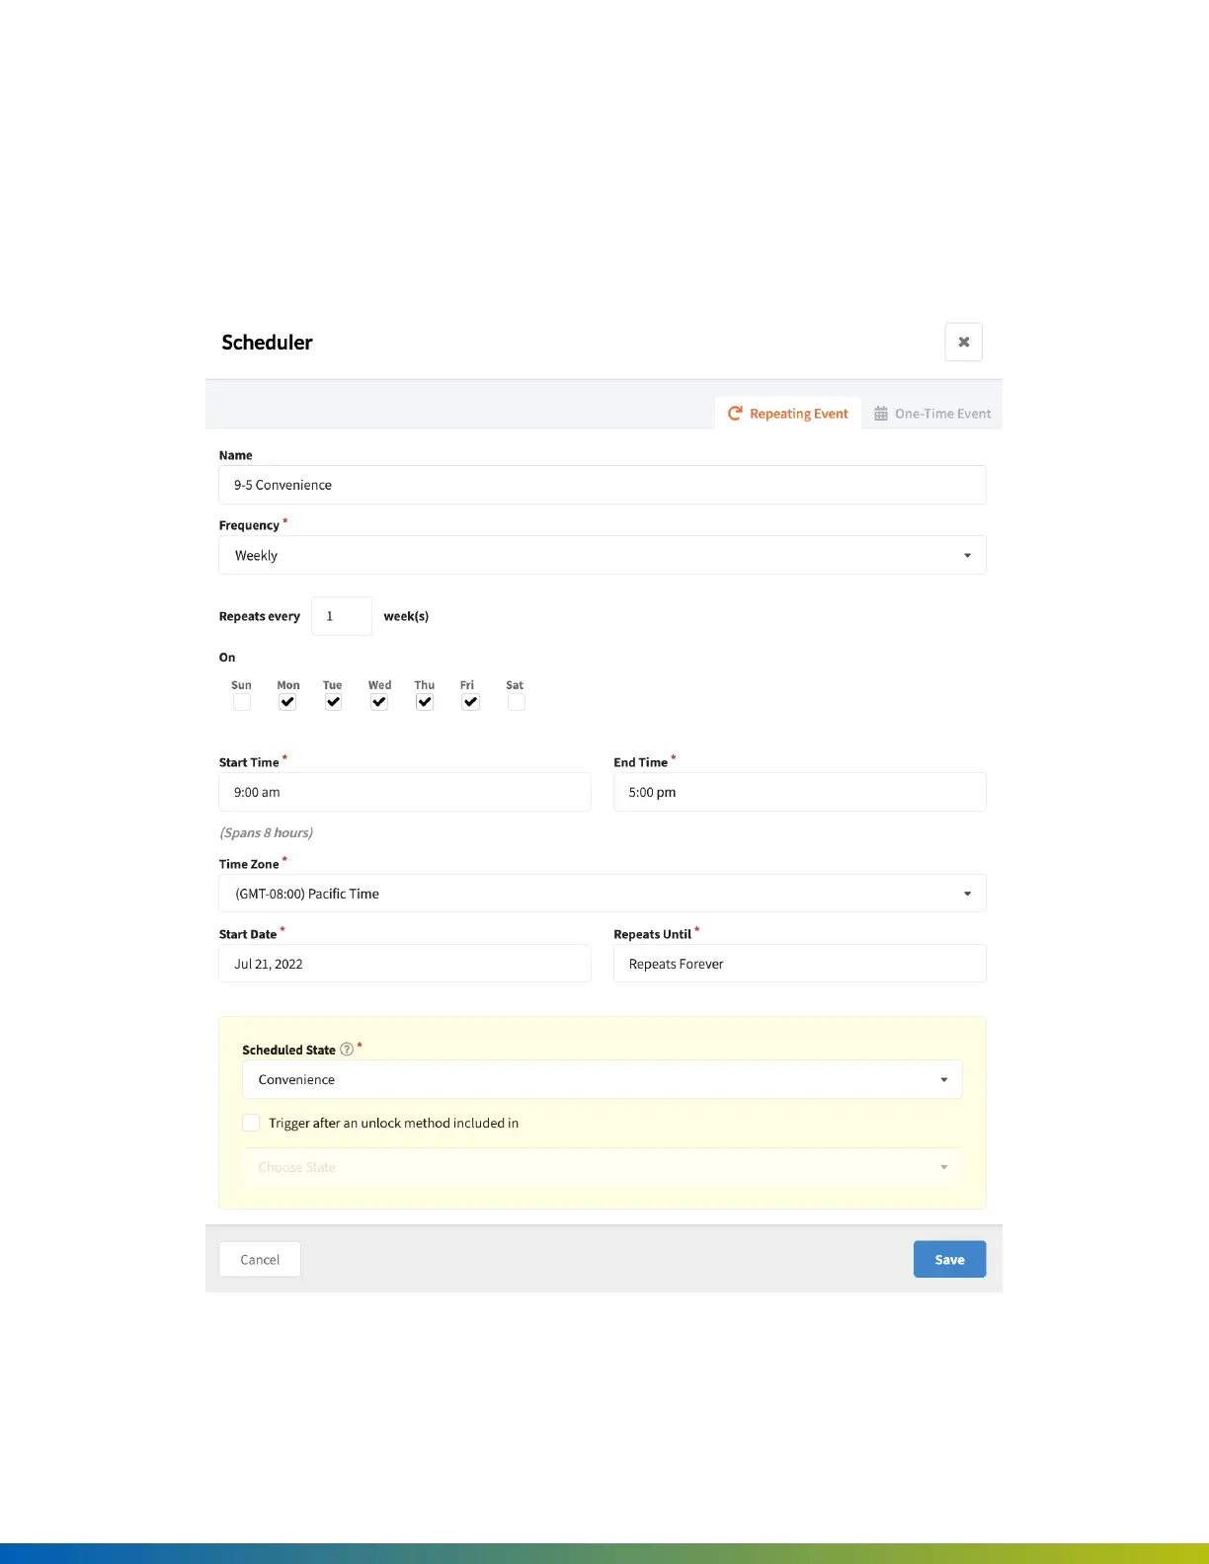Open the Scheduled State Convenience dropdown
The height and width of the screenshot is (1564, 1209).
[602, 1079]
